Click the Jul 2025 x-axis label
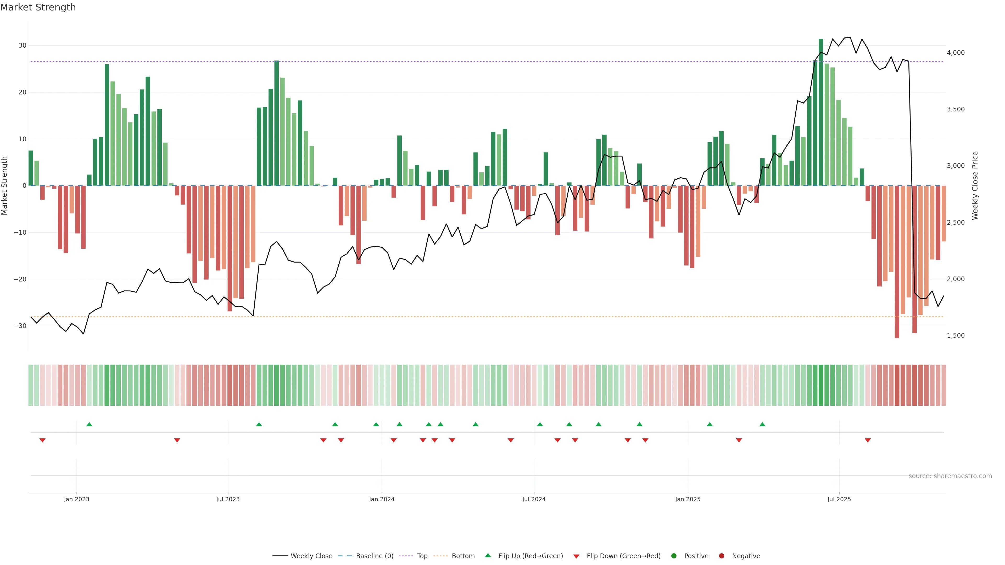 pos(839,499)
